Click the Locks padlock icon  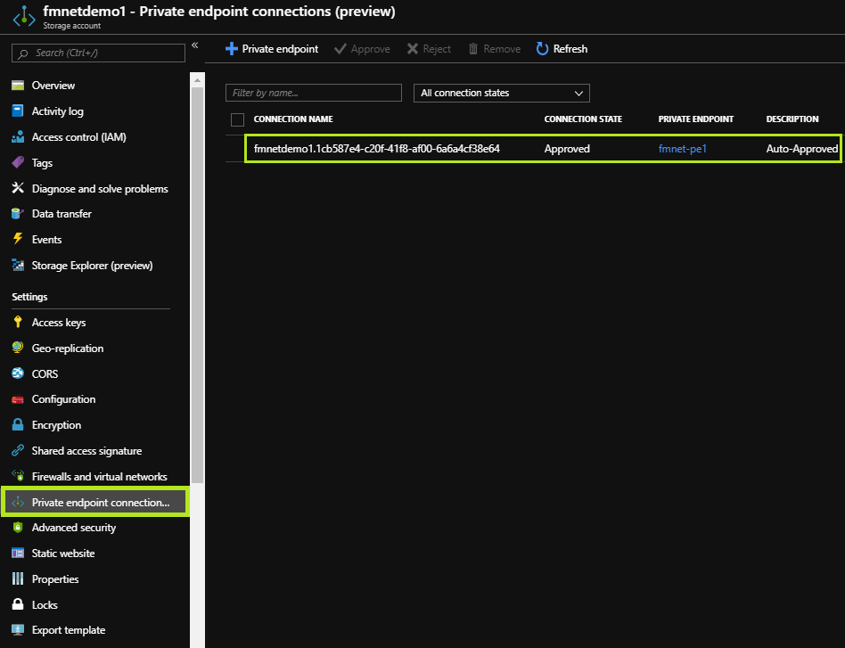(x=18, y=603)
